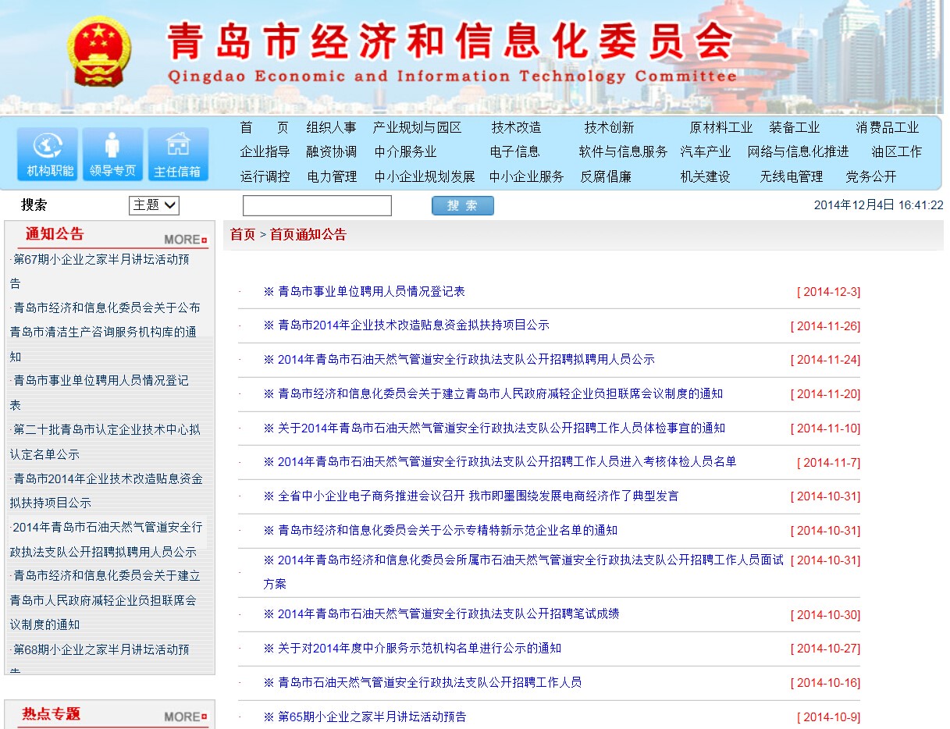Click the 机构职能 icon button
The width and height of the screenshot is (950, 729).
point(48,155)
